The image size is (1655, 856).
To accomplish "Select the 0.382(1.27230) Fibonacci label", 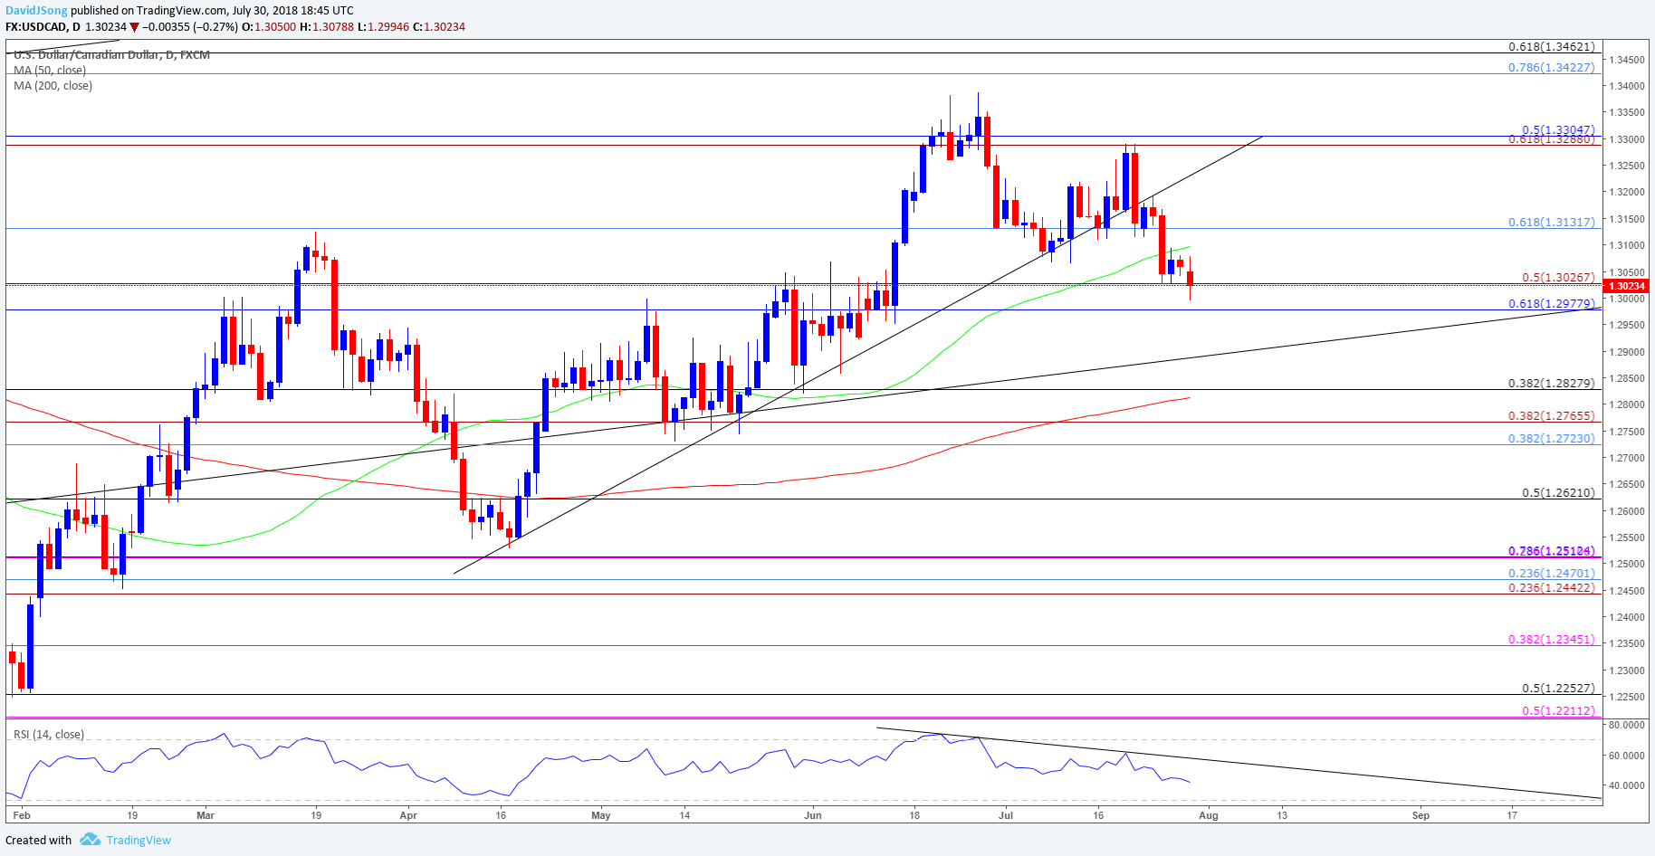I will pyautogui.click(x=1552, y=438).
